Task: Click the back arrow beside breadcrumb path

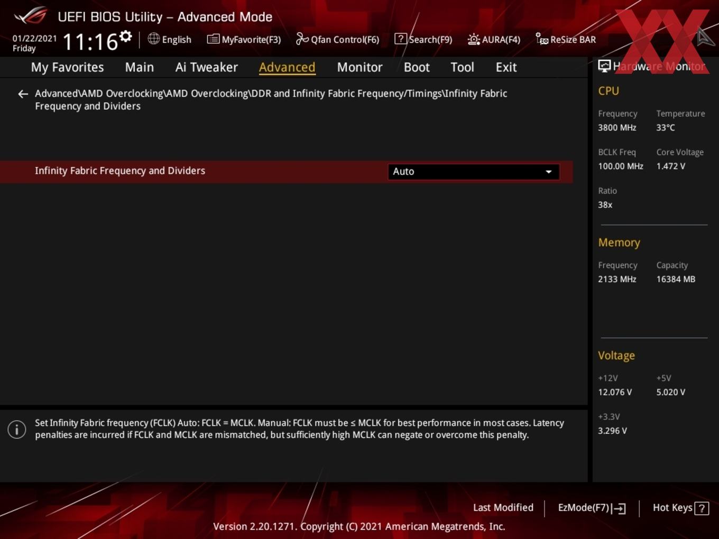Action: (23, 94)
